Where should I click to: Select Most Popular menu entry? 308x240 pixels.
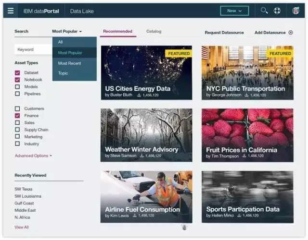[75, 52]
